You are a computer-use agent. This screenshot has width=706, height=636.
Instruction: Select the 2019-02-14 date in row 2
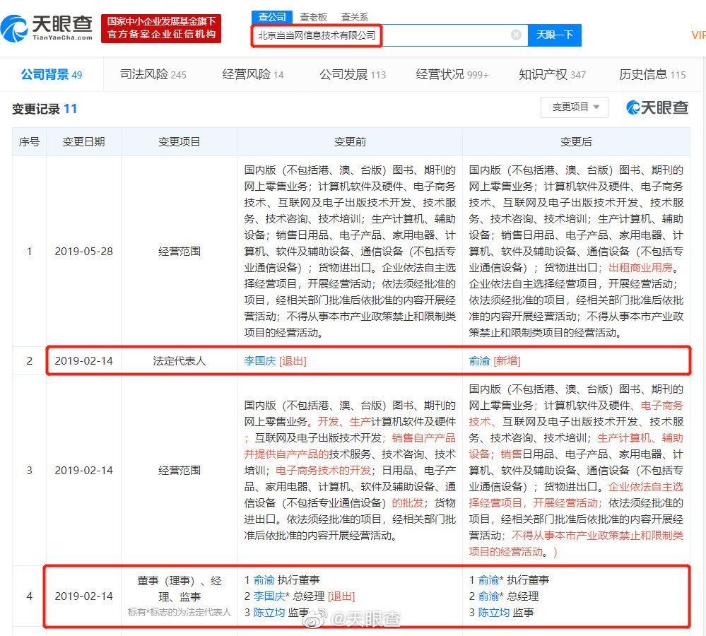click(84, 360)
